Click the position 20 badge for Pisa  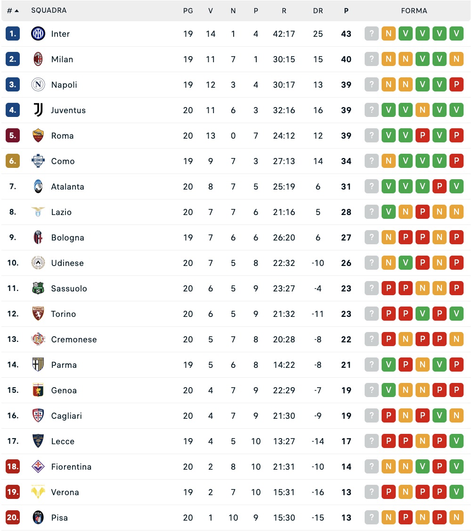click(13, 517)
